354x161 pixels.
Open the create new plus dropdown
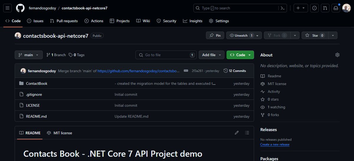[x=301, y=8]
